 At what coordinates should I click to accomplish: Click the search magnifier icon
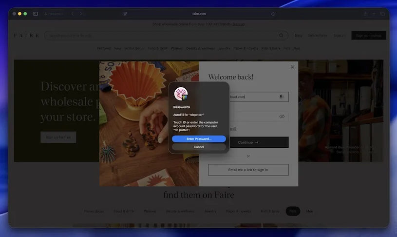pos(281,36)
